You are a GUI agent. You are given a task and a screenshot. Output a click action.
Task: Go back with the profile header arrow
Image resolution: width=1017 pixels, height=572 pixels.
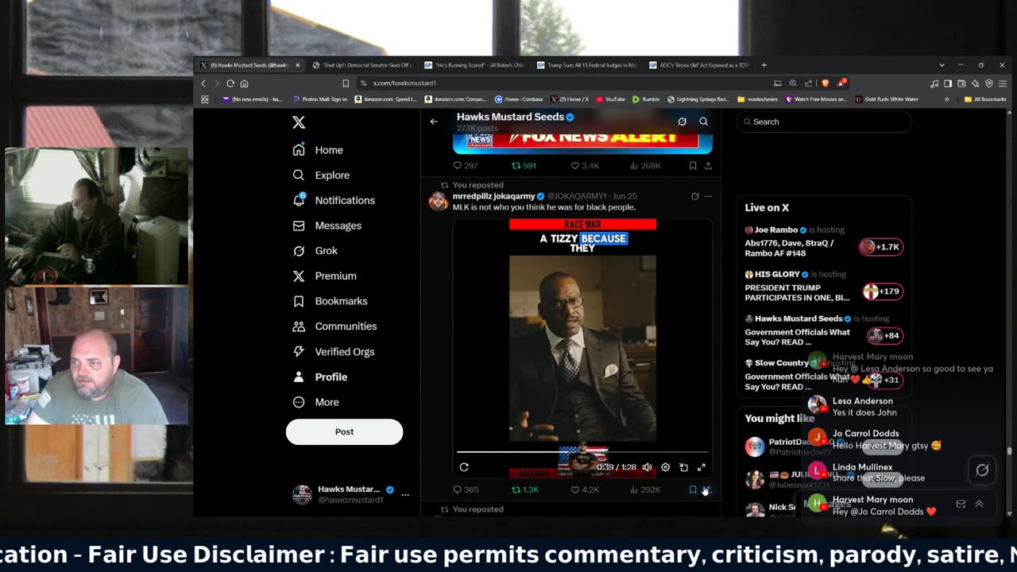(x=434, y=122)
